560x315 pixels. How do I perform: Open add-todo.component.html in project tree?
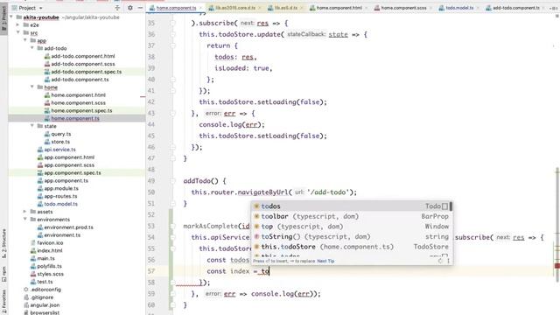coord(83,56)
